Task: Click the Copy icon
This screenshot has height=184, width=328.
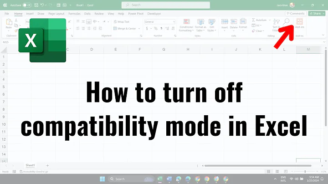Action: (16, 26)
